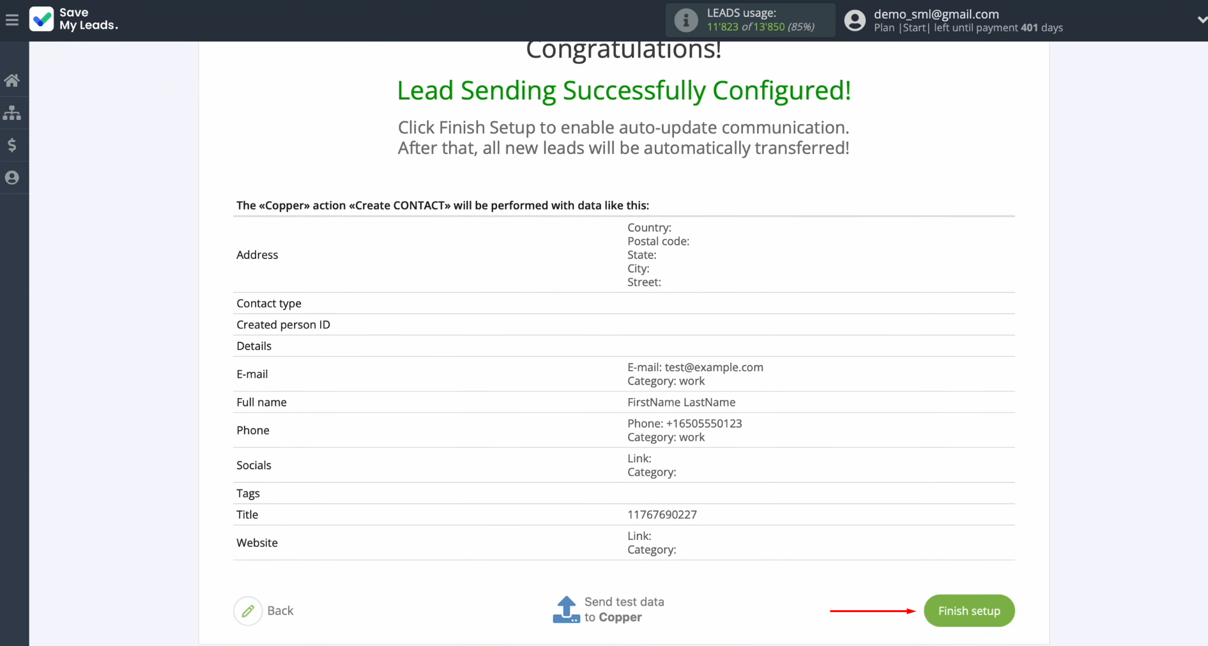Click the Phone row label

tap(253, 430)
